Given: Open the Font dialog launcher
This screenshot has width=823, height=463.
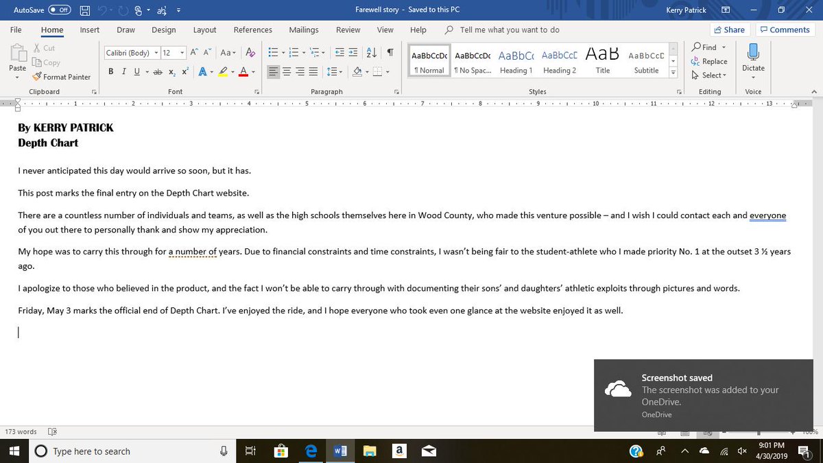Looking at the screenshot, I should (257, 91).
